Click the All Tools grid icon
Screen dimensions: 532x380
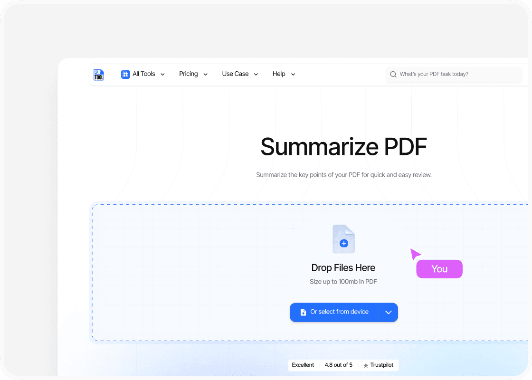[x=125, y=74]
